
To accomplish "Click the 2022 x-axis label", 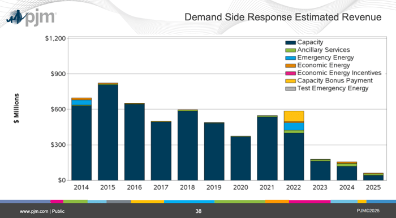I will (294, 188).
